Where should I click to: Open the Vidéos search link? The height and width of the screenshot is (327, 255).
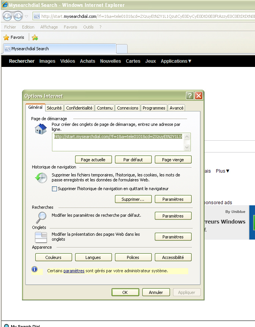point(68,61)
